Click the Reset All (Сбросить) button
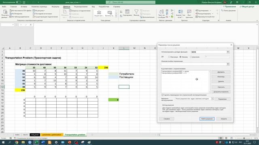 pos(221,87)
